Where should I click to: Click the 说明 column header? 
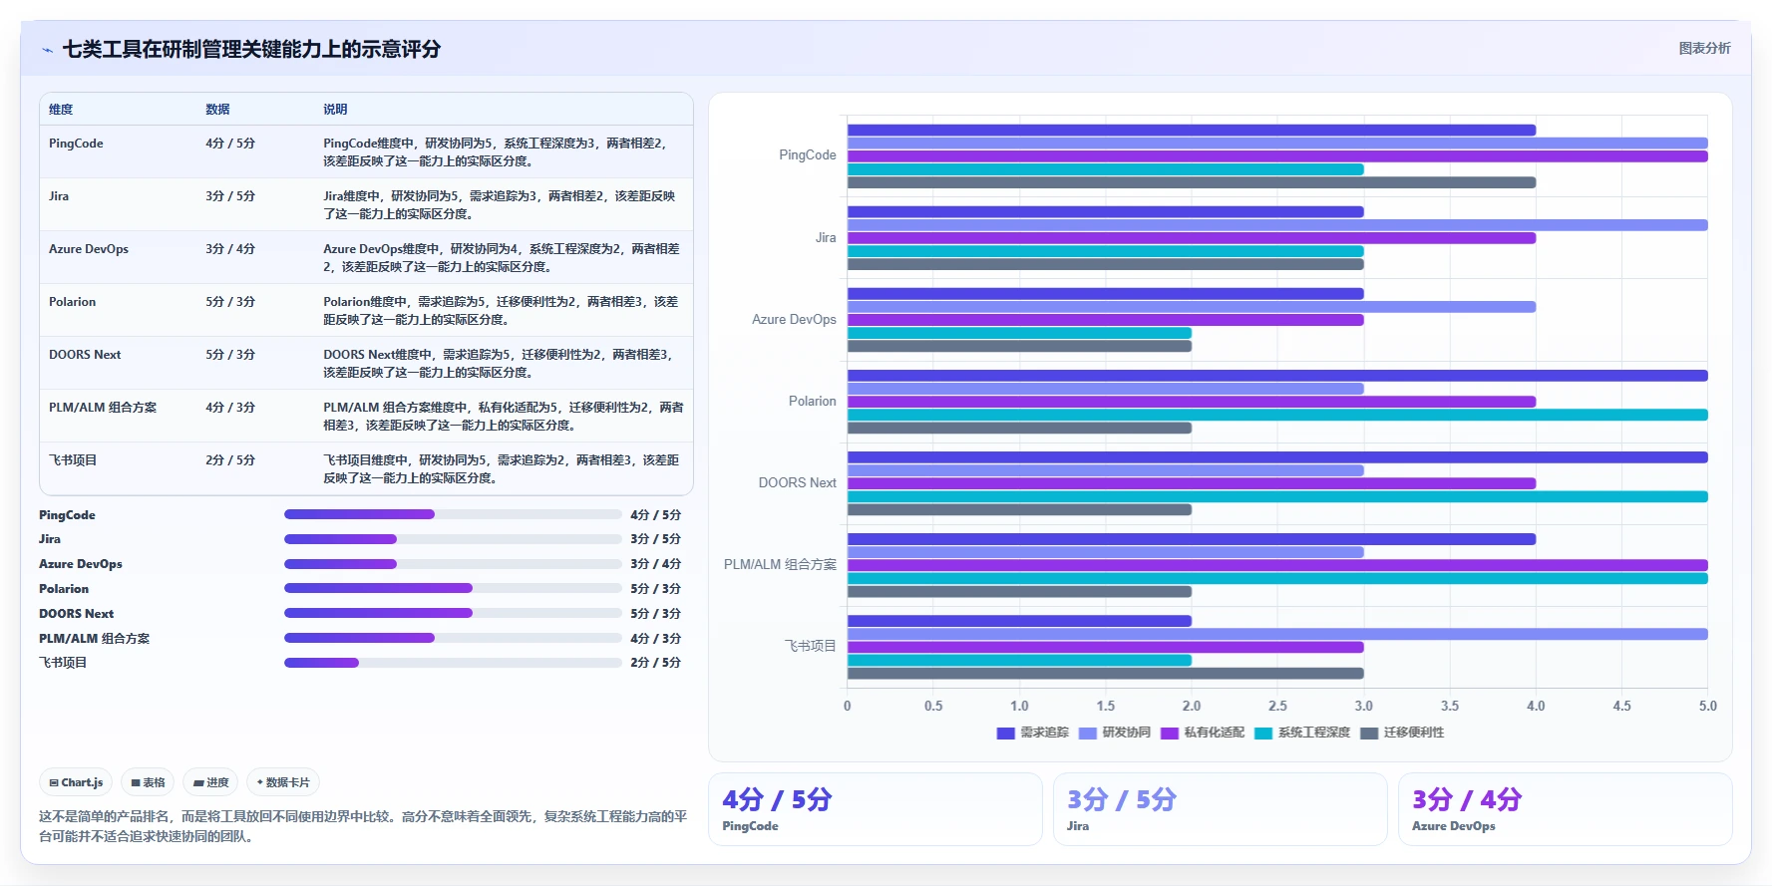(335, 110)
